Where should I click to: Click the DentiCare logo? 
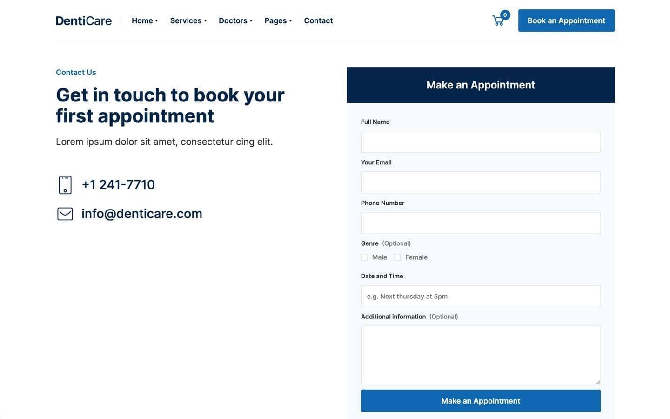pos(84,20)
